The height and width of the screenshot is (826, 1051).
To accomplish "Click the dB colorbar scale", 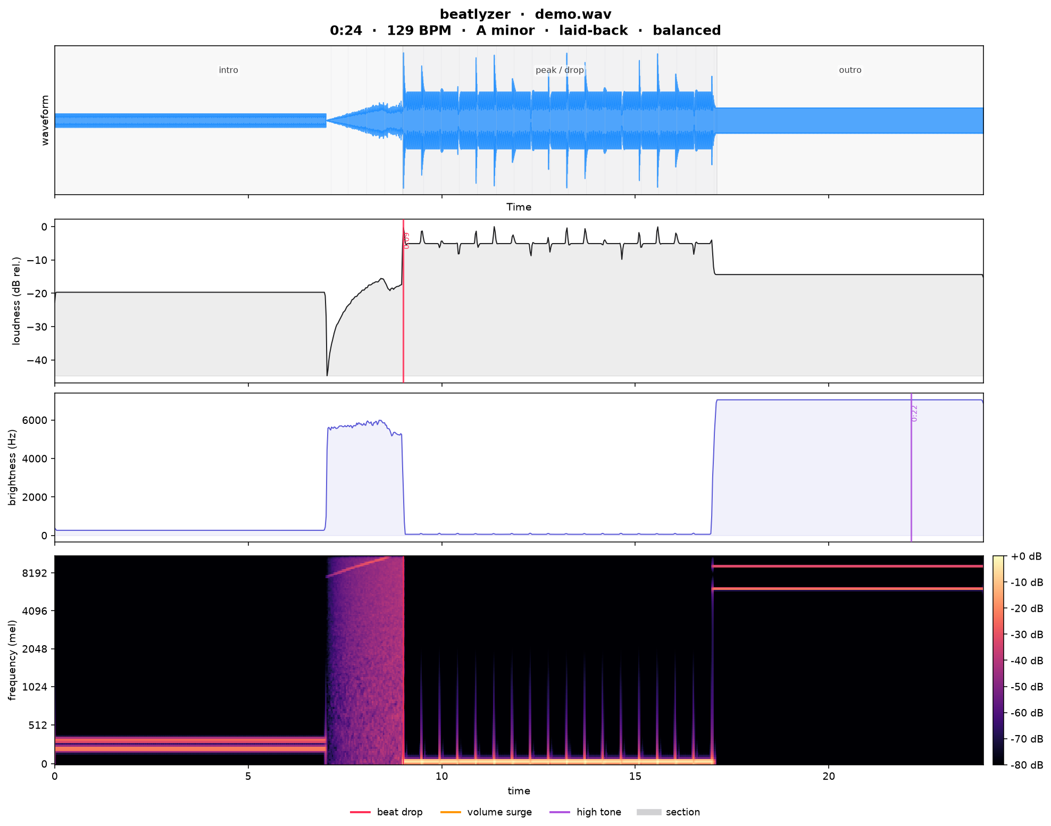I will tap(998, 660).
